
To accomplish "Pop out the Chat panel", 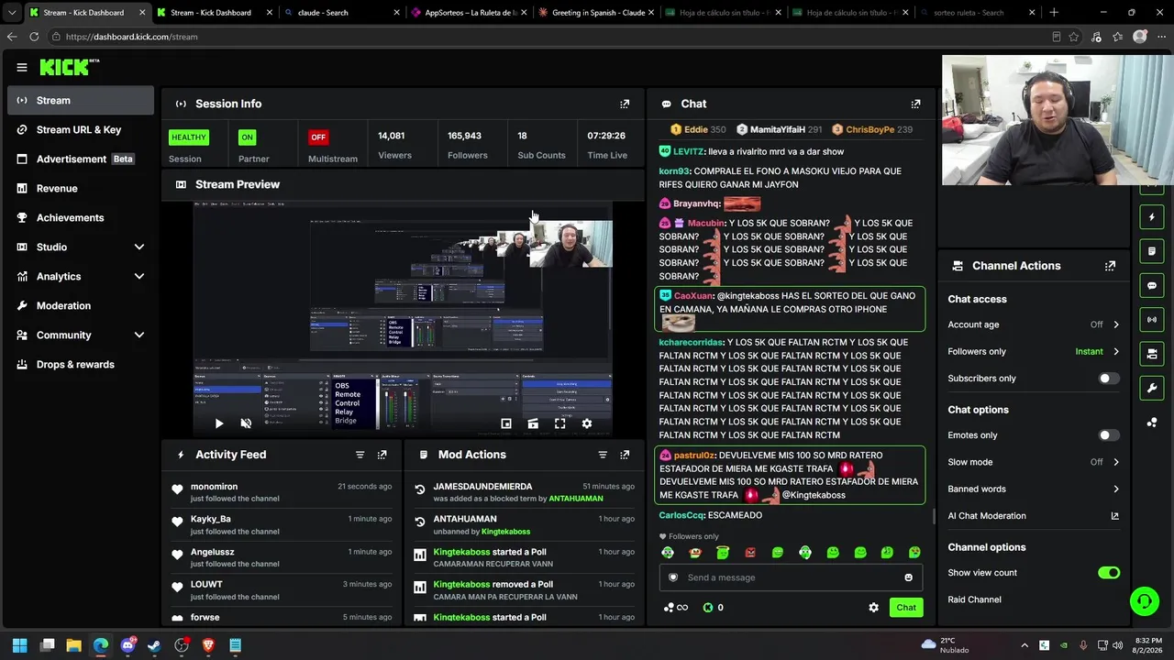I will pyautogui.click(x=915, y=104).
